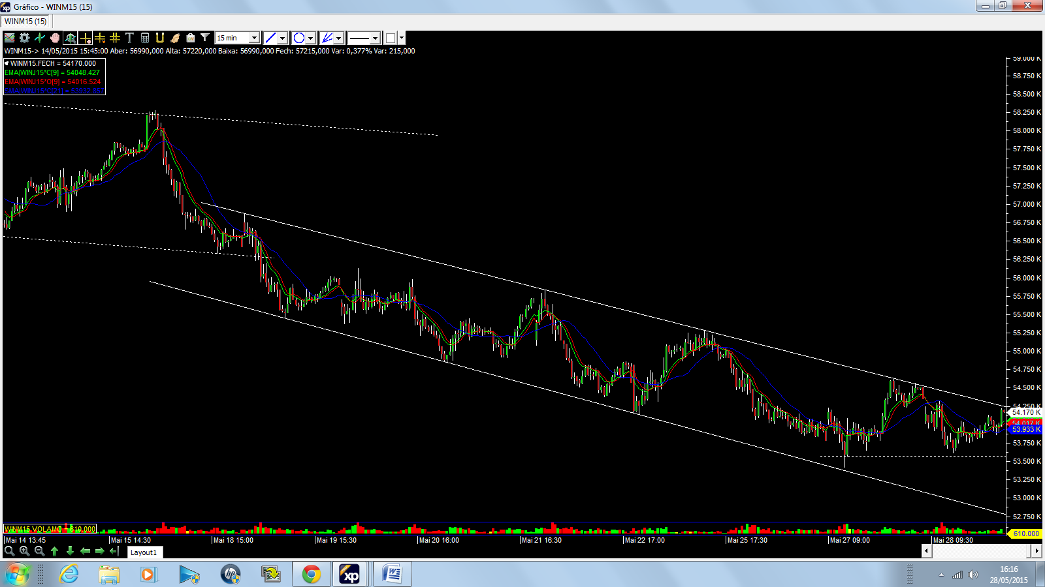Select the Text tool T icon
Viewport: 1045px width, 587px height.
[x=129, y=38]
